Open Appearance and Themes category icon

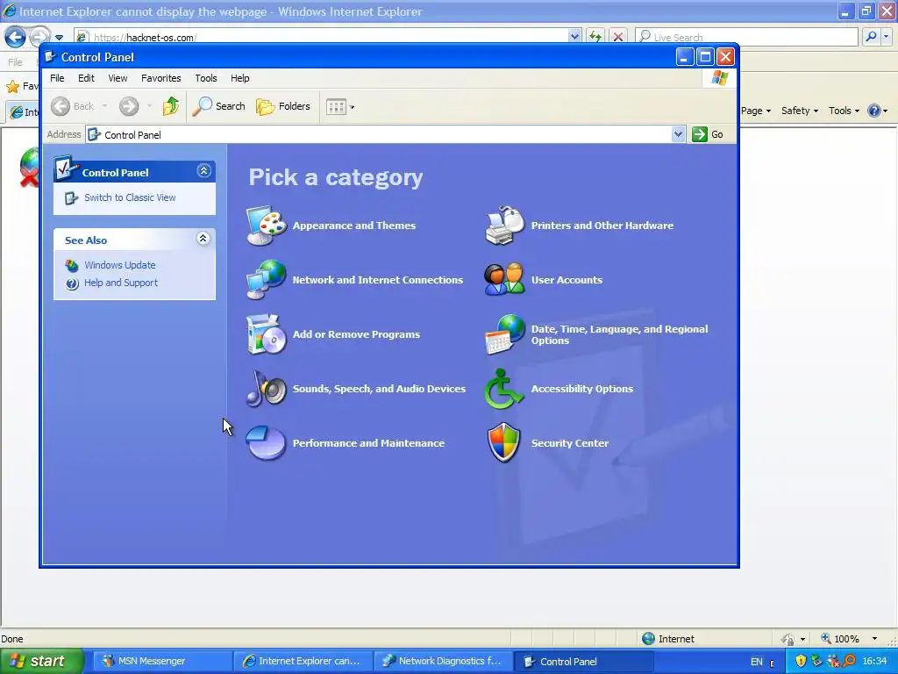(x=267, y=226)
